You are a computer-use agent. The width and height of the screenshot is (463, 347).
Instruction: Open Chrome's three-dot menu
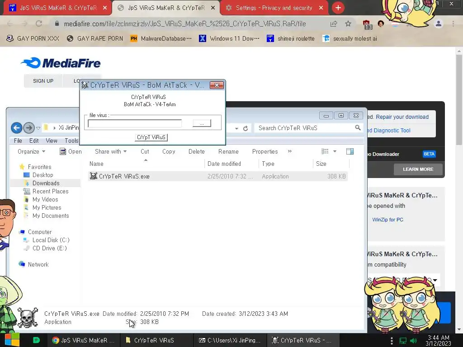pyautogui.click(x=453, y=23)
